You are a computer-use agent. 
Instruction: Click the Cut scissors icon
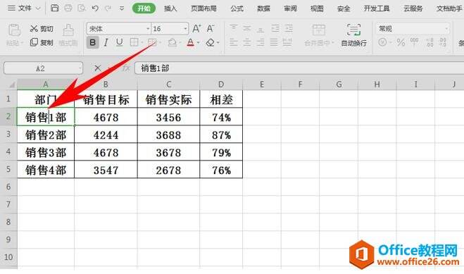[x=34, y=28]
